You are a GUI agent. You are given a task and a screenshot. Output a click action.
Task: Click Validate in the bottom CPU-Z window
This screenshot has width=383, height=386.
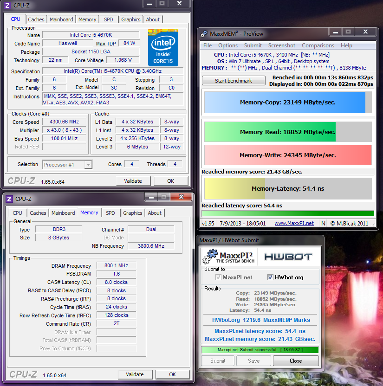[135, 375]
